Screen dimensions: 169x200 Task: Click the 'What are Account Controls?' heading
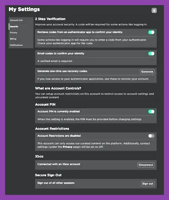pyautogui.click(x=58, y=88)
